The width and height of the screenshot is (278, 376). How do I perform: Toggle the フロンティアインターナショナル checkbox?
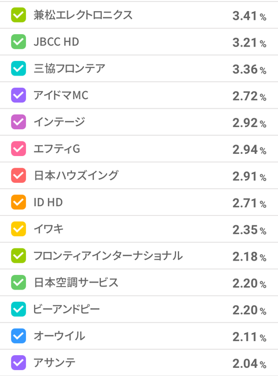coord(19,256)
